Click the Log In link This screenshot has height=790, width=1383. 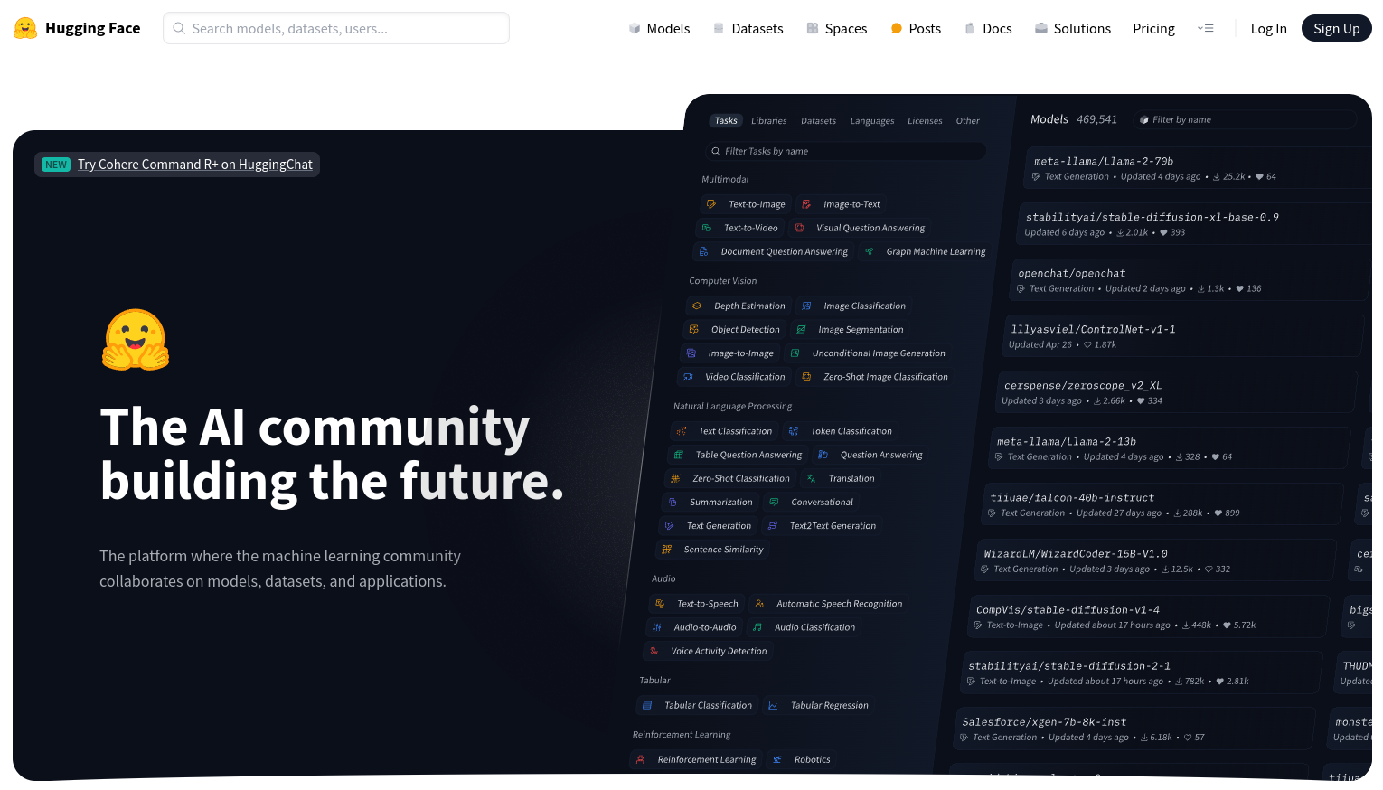1268,29
